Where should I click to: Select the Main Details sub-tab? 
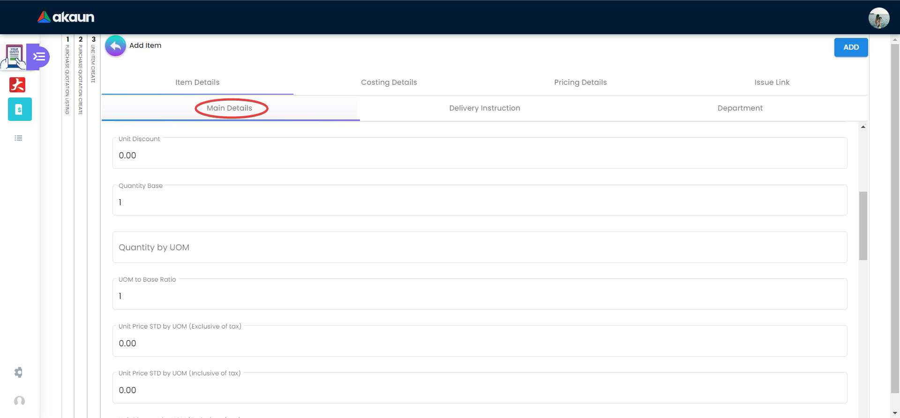coord(230,108)
